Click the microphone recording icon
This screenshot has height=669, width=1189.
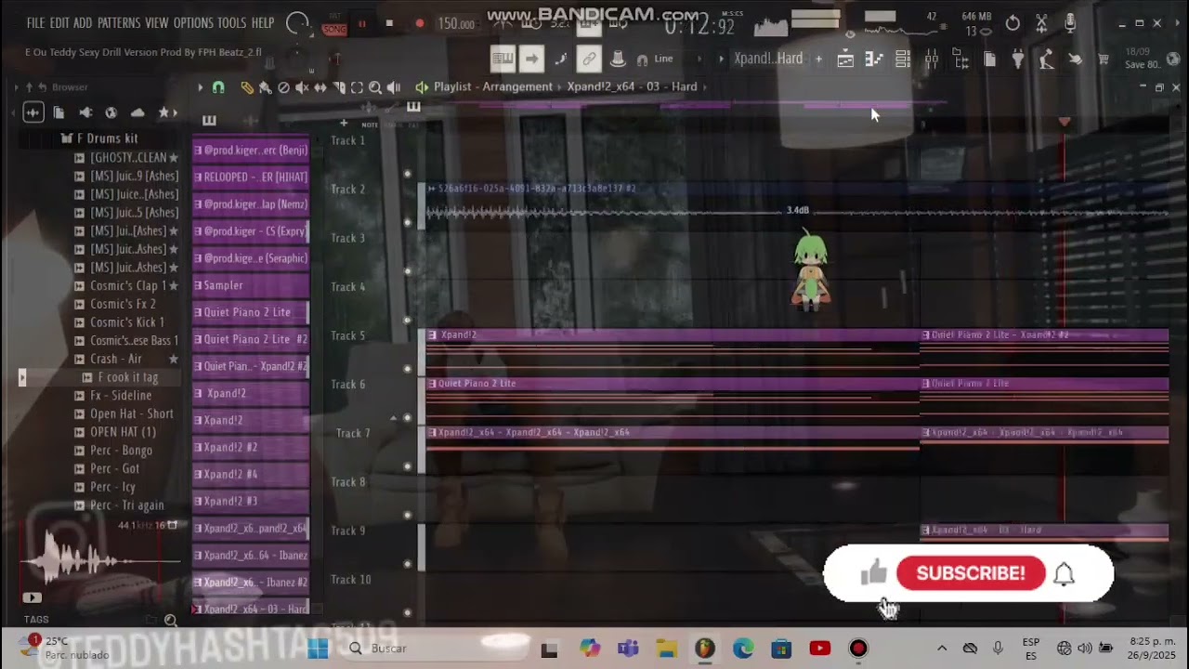pyautogui.click(x=1070, y=23)
